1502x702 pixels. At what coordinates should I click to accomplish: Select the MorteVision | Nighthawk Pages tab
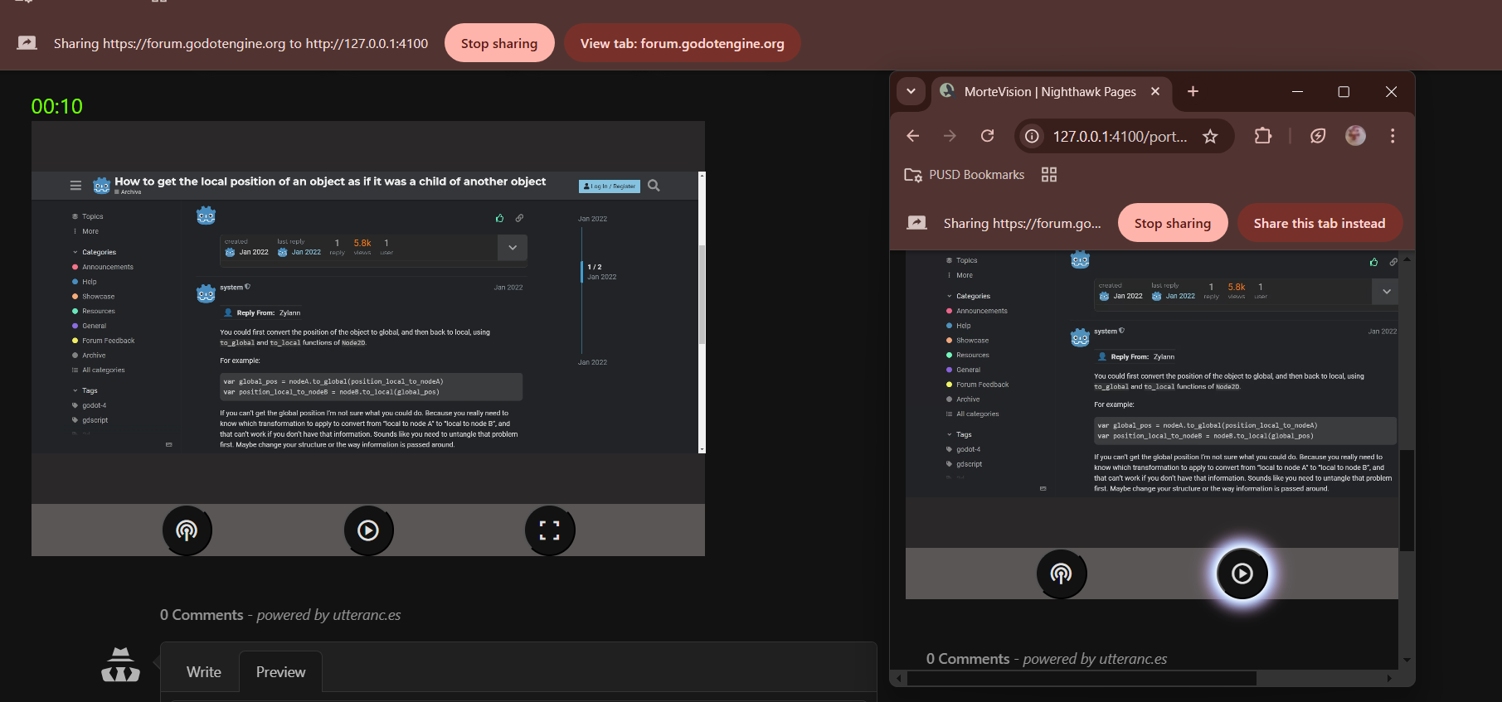1051,92
